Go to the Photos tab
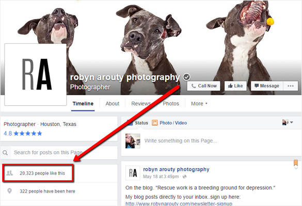The image size is (302, 206). pos(171,104)
